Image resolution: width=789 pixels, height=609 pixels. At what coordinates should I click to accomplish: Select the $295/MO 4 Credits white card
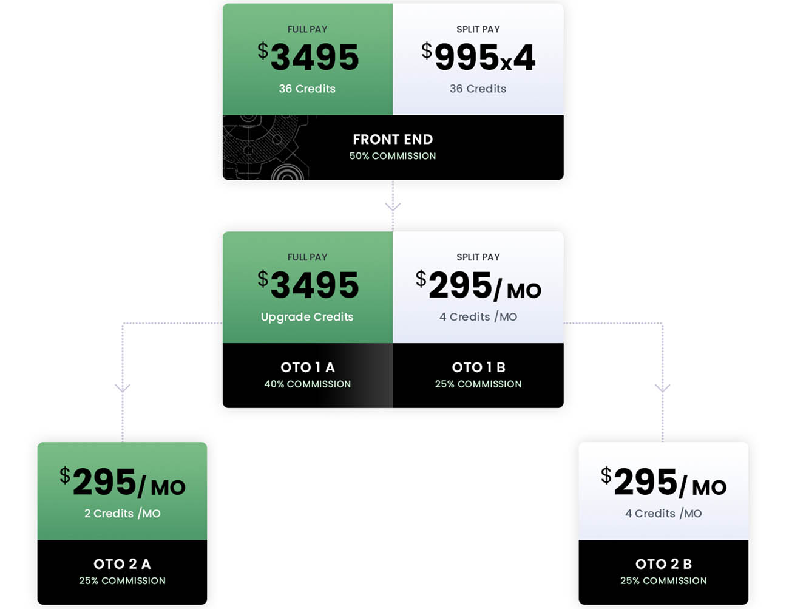(x=663, y=491)
